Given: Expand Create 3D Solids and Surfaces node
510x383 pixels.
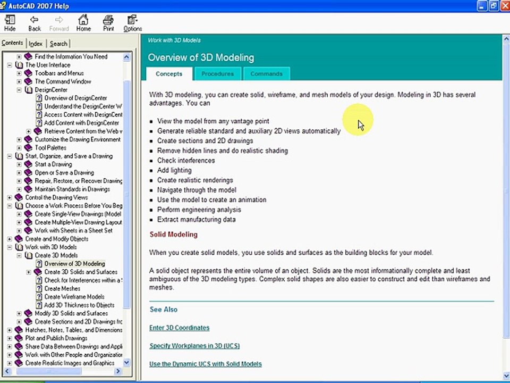Looking at the screenshot, I should tap(29, 272).
